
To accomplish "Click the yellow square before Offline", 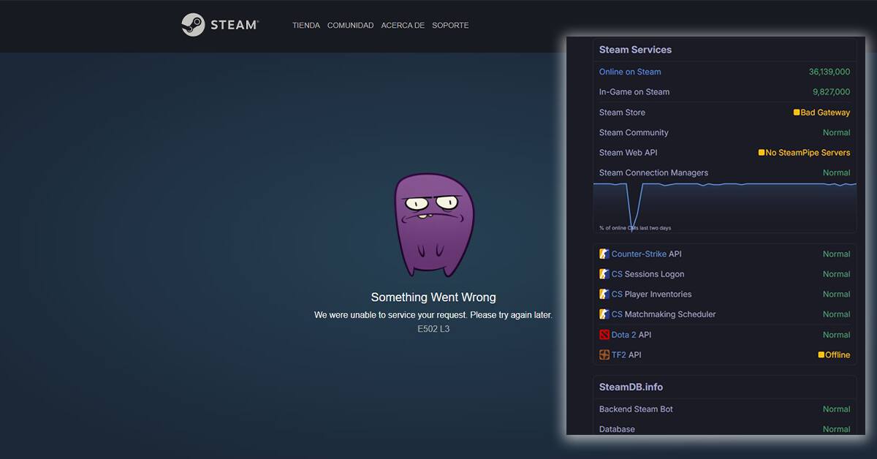I will (x=821, y=355).
